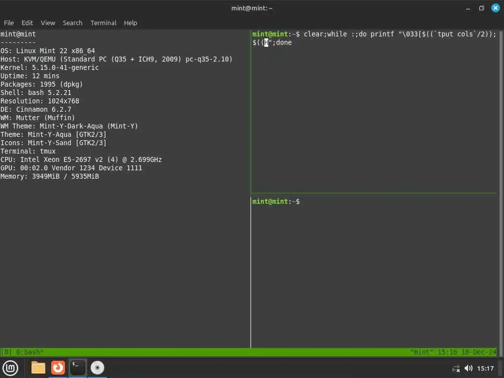The image size is (504, 378).
Task: Open the Terminal menu
Action: click(x=103, y=23)
